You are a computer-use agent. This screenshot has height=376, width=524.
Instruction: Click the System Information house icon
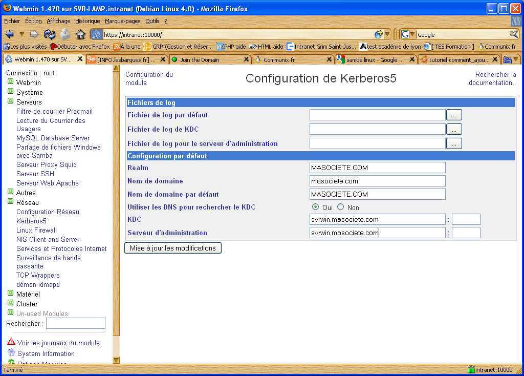pyautogui.click(x=11, y=353)
